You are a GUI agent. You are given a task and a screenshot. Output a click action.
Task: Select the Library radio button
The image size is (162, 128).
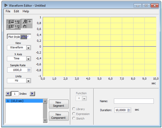pyautogui.click(x=74, y=109)
